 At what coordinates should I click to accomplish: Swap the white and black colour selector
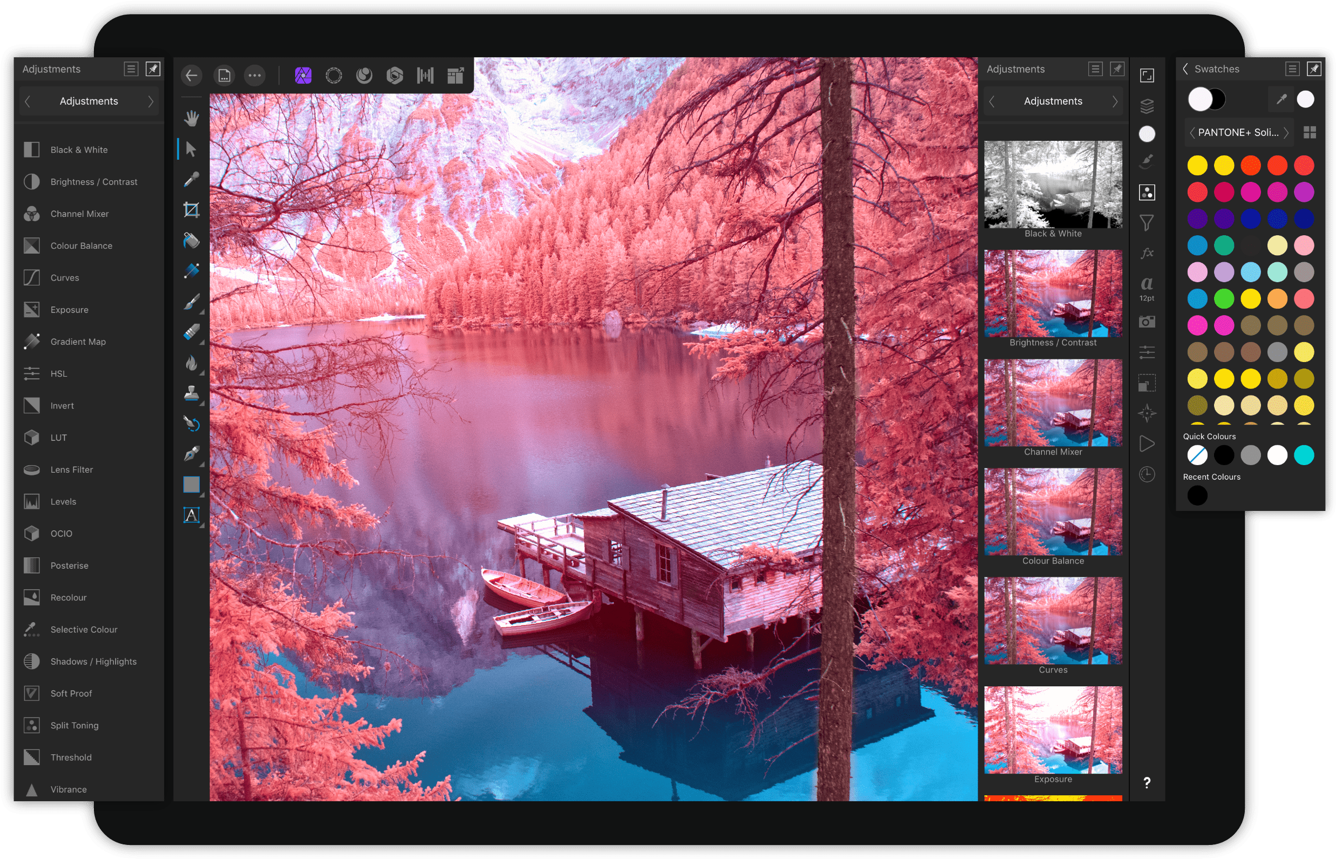(x=1207, y=99)
